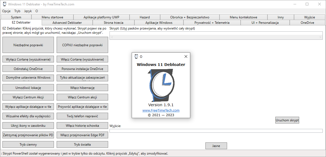Screen dimensions: 326x157
Task: Click the script horizontal scrollbar left arrow
Action: [112, 37]
